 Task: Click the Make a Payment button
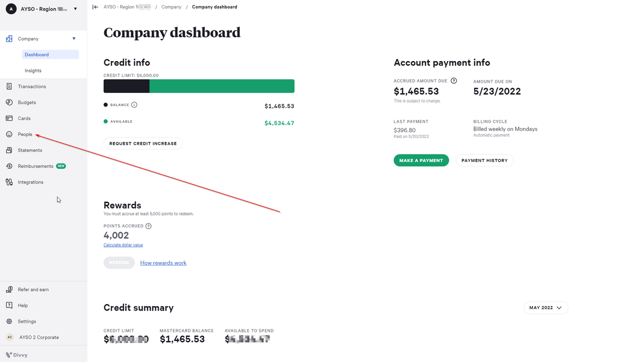pos(421,160)
